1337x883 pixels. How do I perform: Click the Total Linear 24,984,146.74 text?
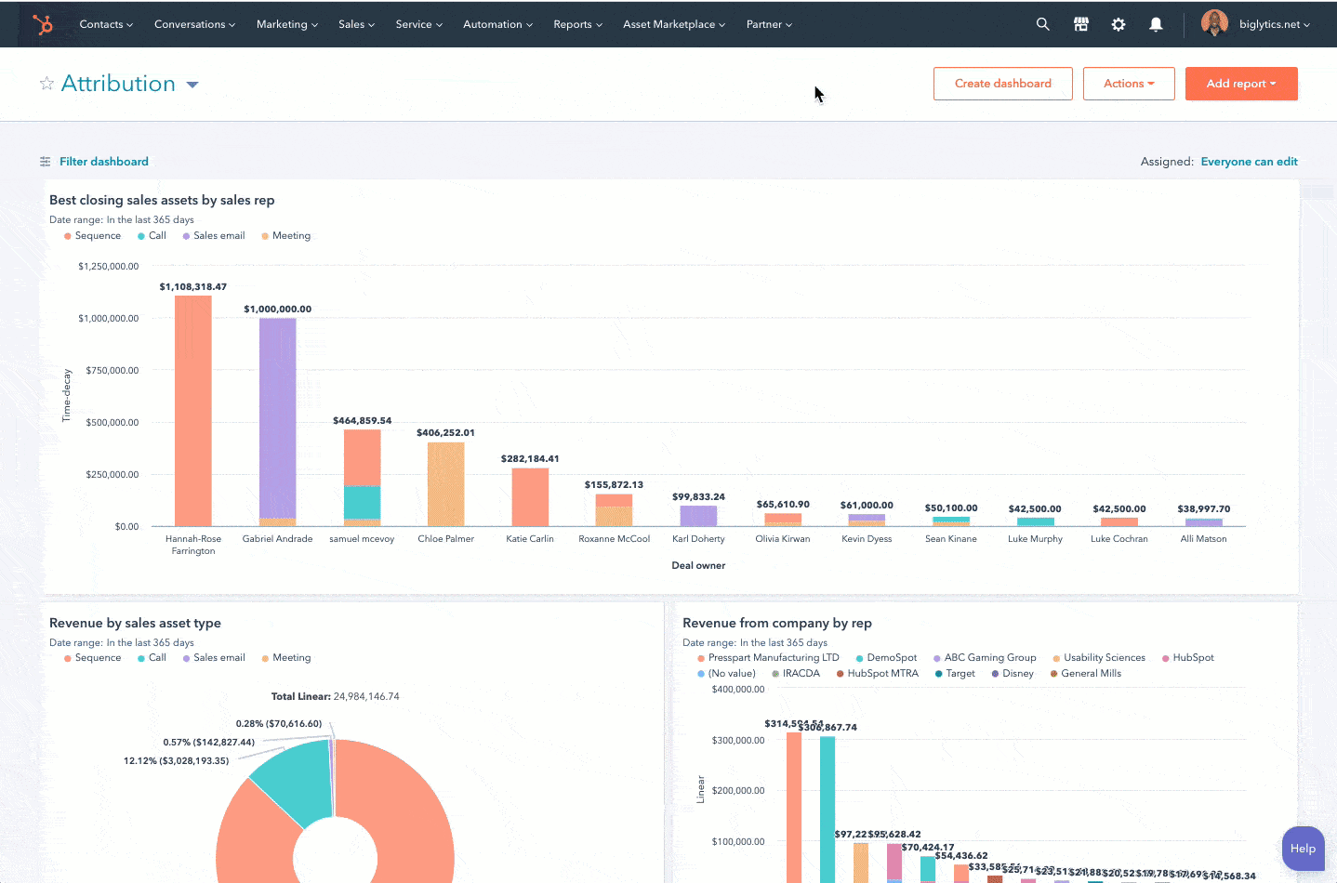point(335,696)
